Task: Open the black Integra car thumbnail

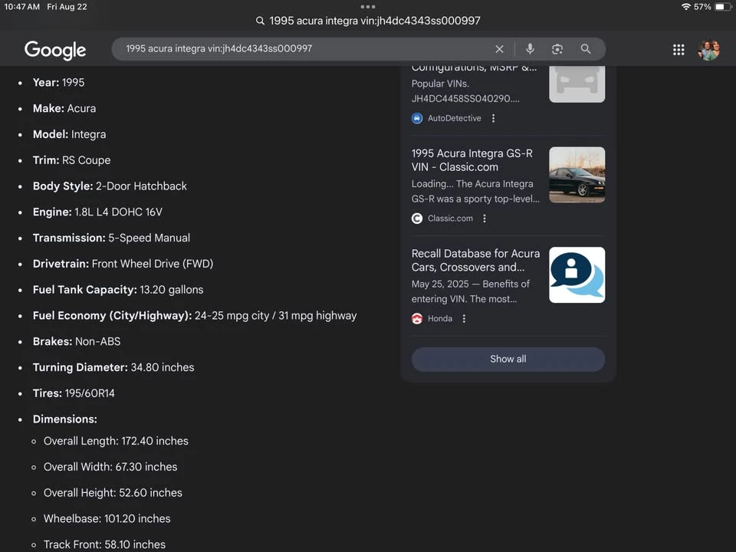Action: 577,175
